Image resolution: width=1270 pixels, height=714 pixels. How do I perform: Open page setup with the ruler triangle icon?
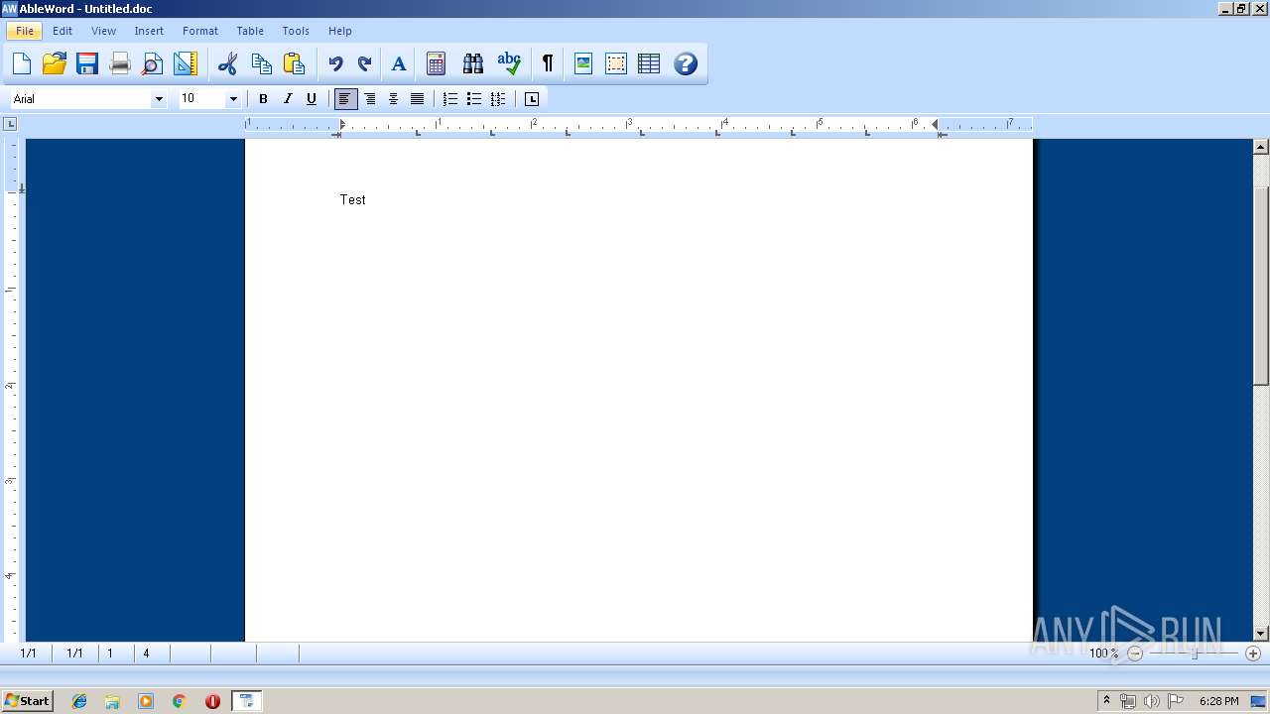point(186,64)
